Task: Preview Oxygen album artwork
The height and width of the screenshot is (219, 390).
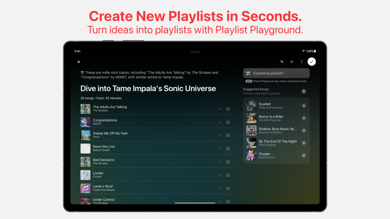Action: (251, 156)
